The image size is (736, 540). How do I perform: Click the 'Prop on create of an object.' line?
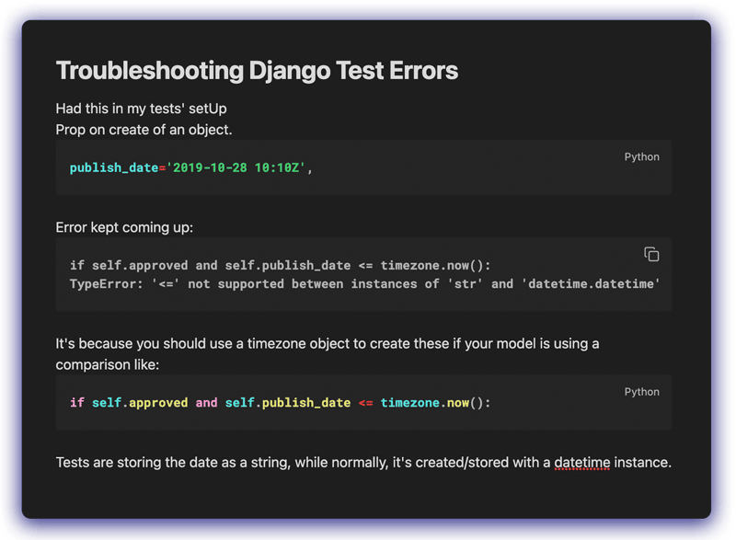tap(144, 130)
